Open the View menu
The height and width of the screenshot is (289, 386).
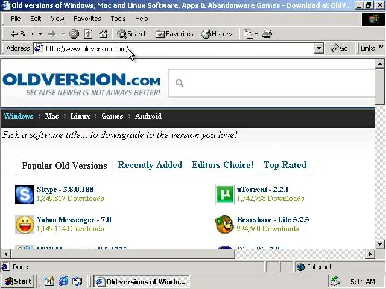click(57, 19)
